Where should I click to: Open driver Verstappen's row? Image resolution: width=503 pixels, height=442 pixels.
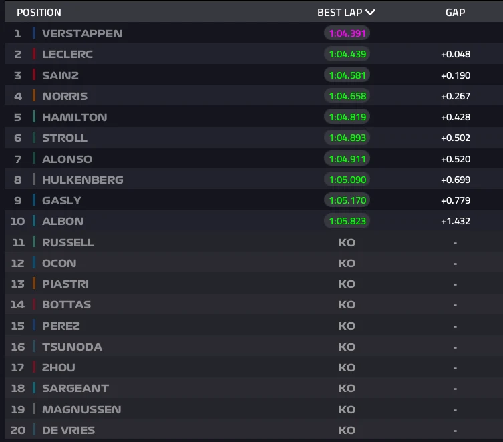click(82, 33)
